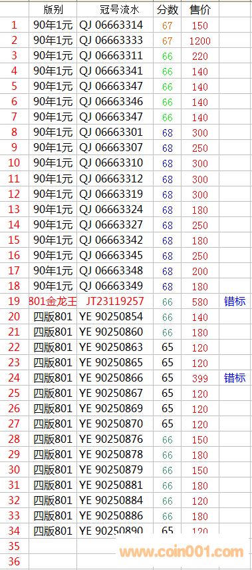Click score 67 in row 1

(168, 25)
